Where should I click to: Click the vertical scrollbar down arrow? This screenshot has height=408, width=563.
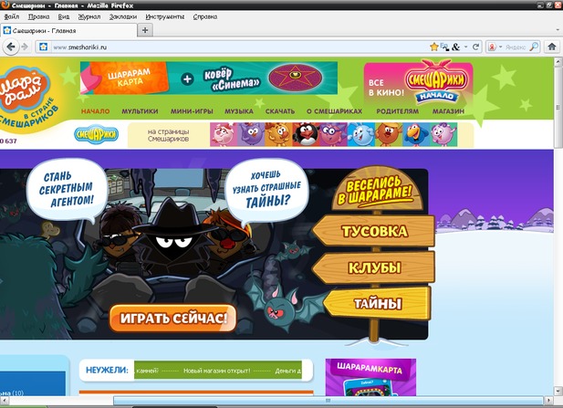tap(558, 392)
